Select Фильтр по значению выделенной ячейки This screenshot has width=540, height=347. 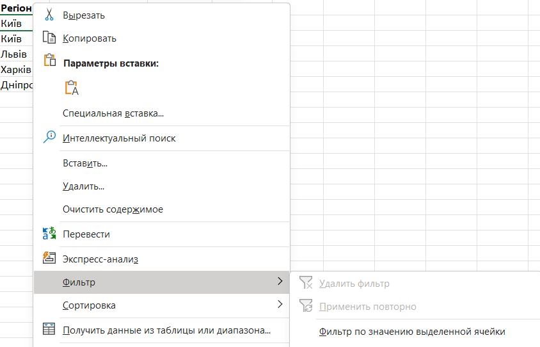click(415, 332)
